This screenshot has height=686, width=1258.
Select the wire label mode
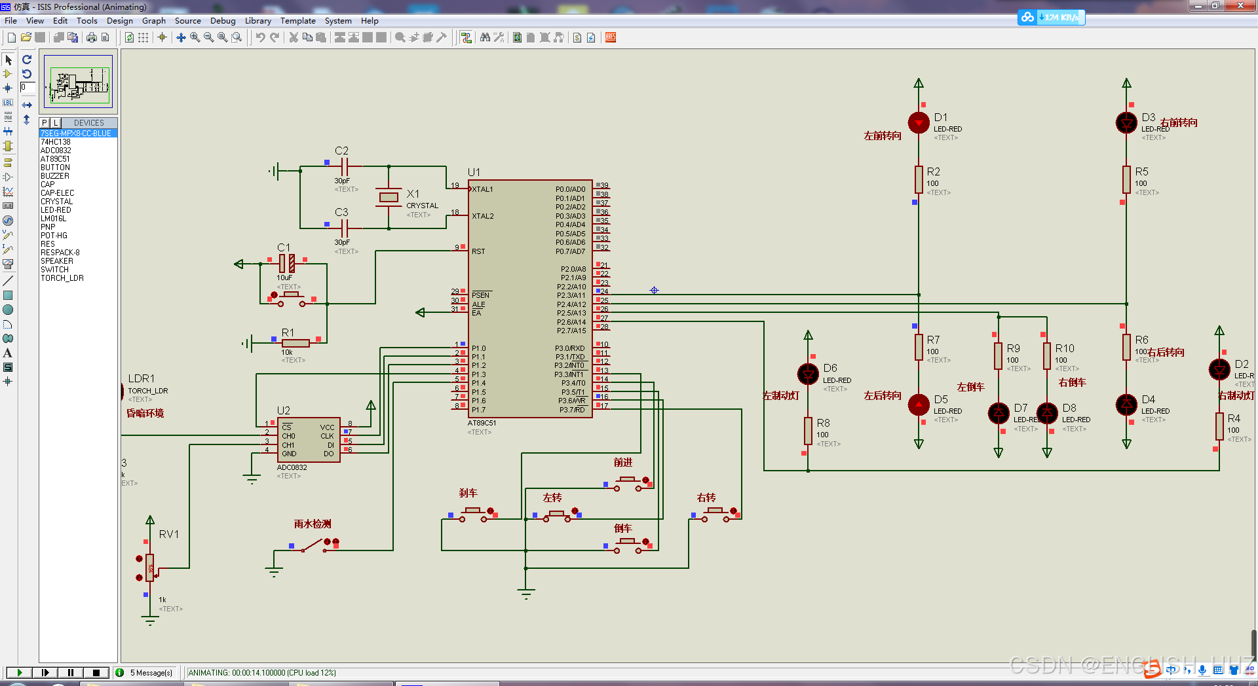coord(8,103)
